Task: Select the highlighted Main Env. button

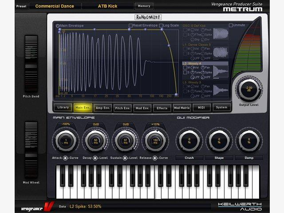Action: (x=83, y=108)
